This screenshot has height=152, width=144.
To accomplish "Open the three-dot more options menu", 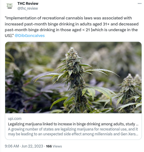I will pyautogui.click(x=139, y=4).
